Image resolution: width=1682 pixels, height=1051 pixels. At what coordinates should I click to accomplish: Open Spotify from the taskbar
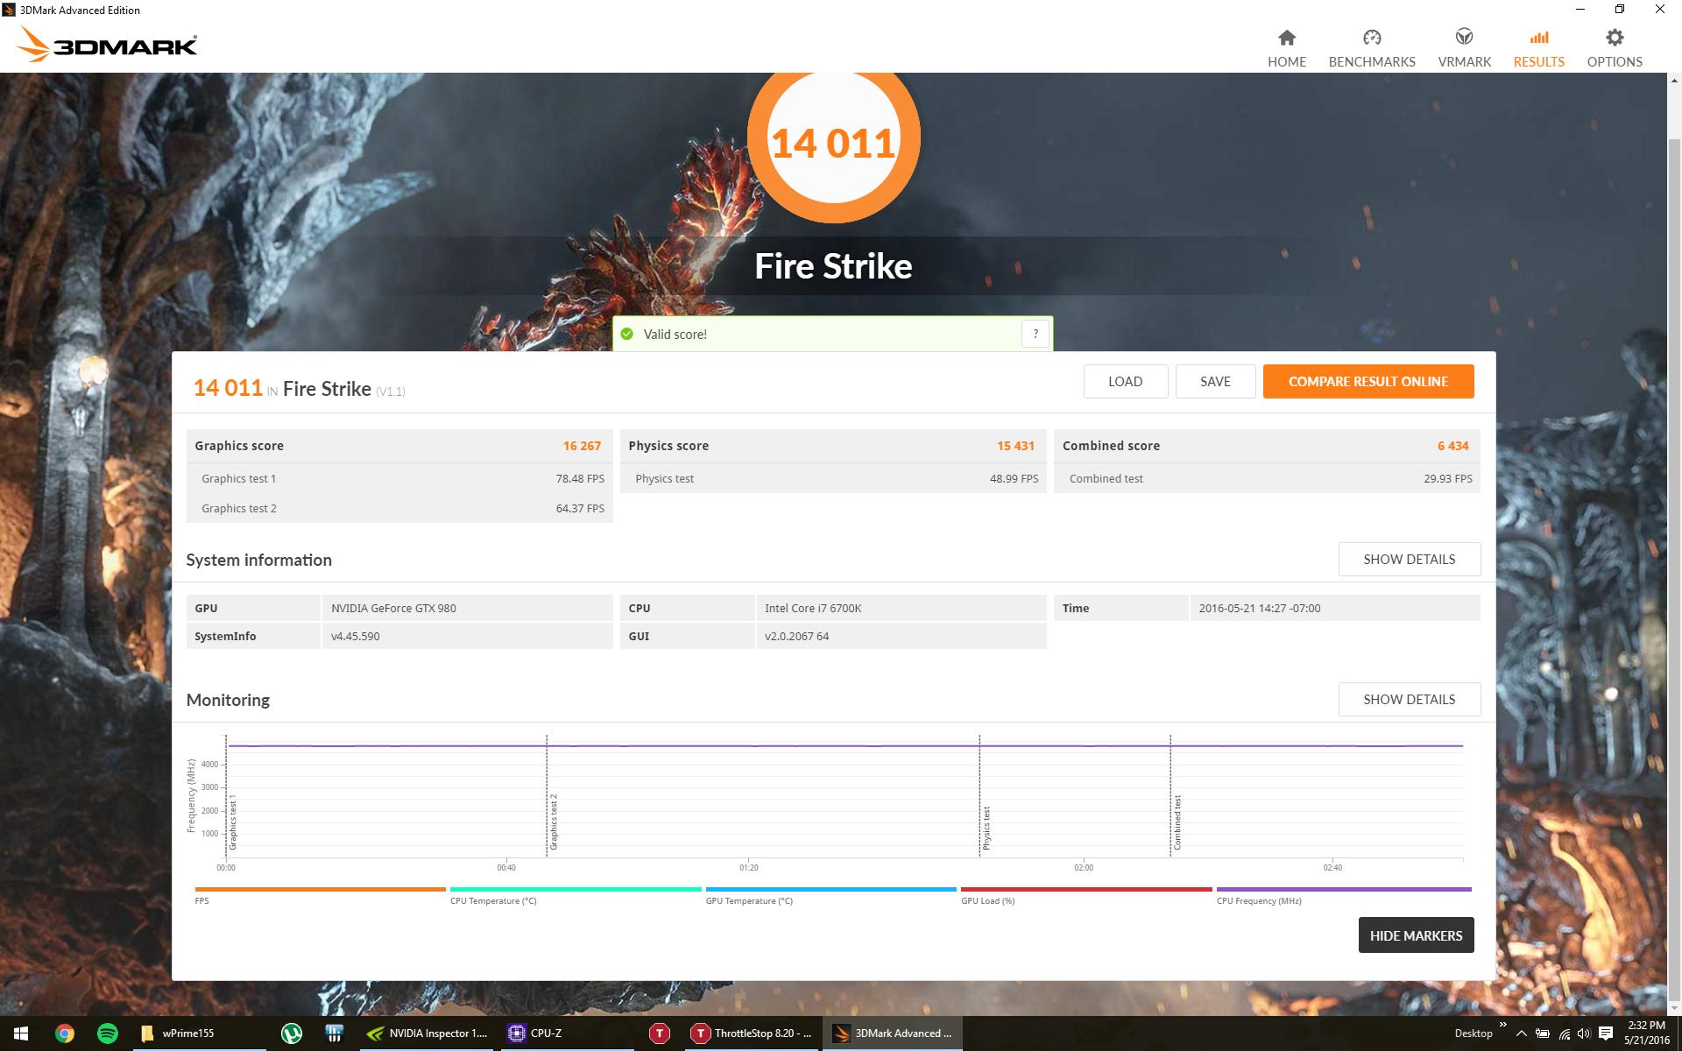[x=107, y=1033]
